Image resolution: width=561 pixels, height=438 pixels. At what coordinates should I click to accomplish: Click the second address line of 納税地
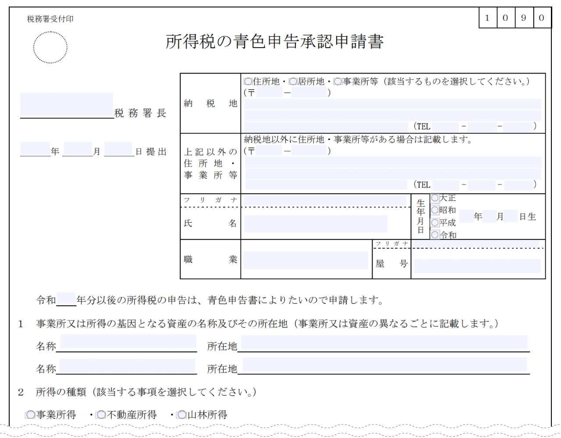tap(393, 116)
